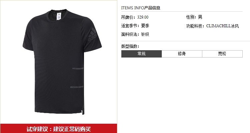250x133 pixels.
Task: Click the upper reflective strip on shirt
Action: (78, 68)
